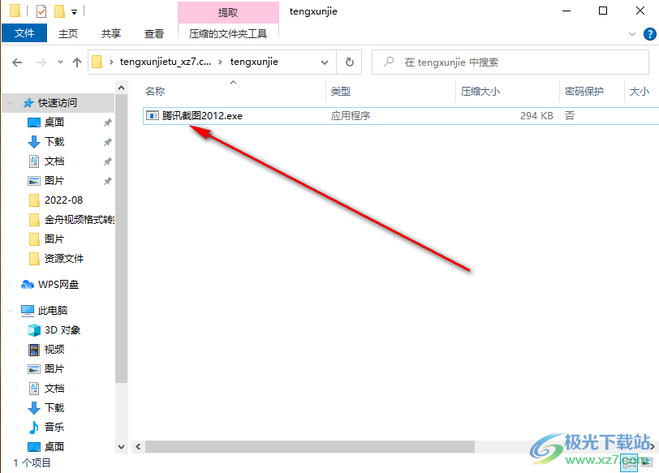Image resolution: width=659 pixels, height=473 pixels.
Task: Open 桌面 under 此电脑
Action: click(x=54, y=446)
